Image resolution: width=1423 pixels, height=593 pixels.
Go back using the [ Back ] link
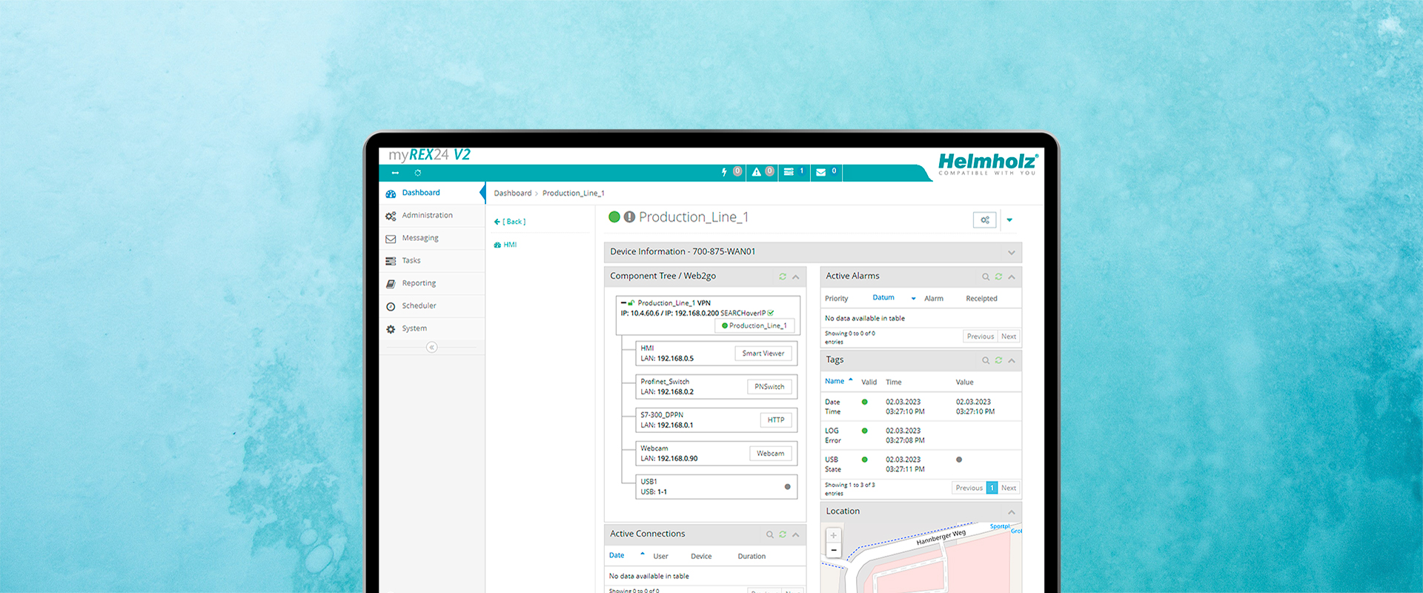[x=510, y=222]
